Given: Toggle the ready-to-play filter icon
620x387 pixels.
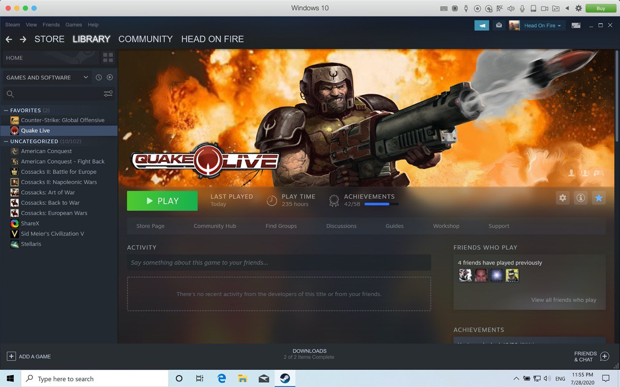Looking at the screenshot, I should click(110, 77).
